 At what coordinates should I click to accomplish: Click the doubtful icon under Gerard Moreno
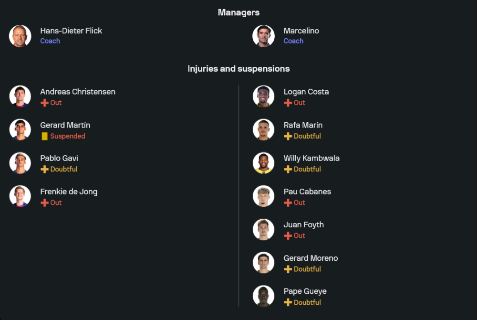288,269
